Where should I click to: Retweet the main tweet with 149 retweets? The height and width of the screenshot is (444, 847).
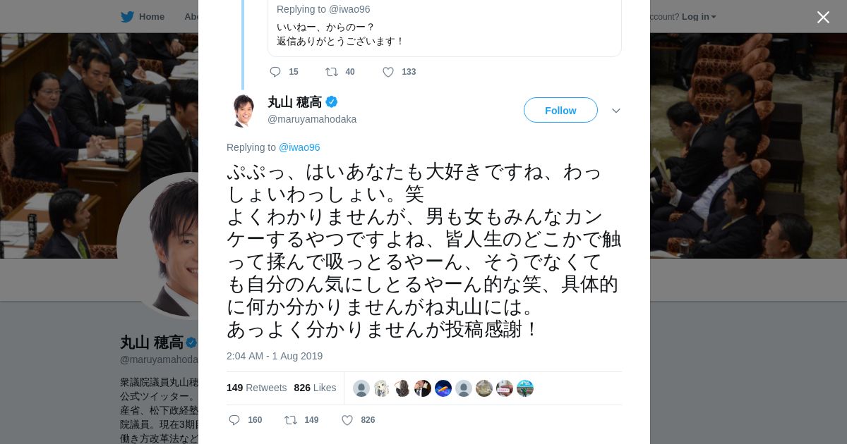[291, 420]
